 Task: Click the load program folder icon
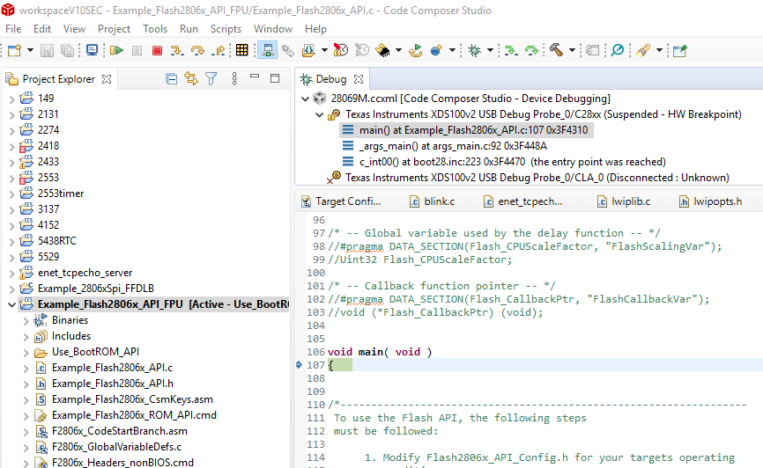coord(308,50)
